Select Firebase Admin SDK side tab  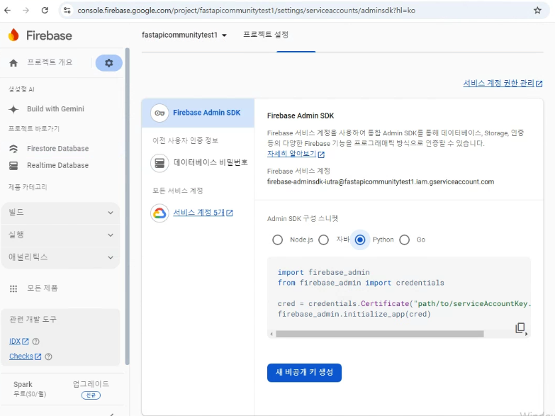(198, 113)
